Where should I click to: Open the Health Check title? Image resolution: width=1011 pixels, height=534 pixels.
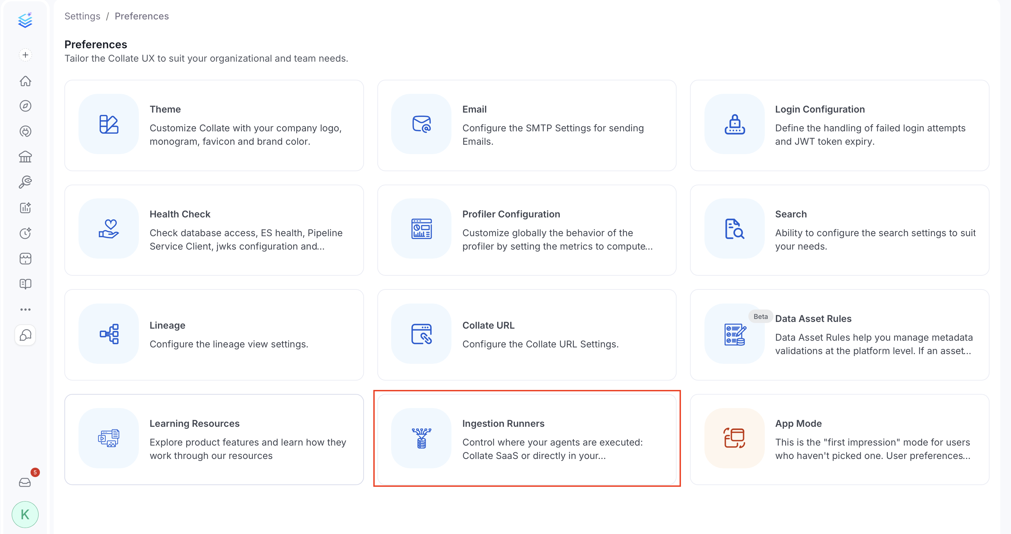[180, 214]
